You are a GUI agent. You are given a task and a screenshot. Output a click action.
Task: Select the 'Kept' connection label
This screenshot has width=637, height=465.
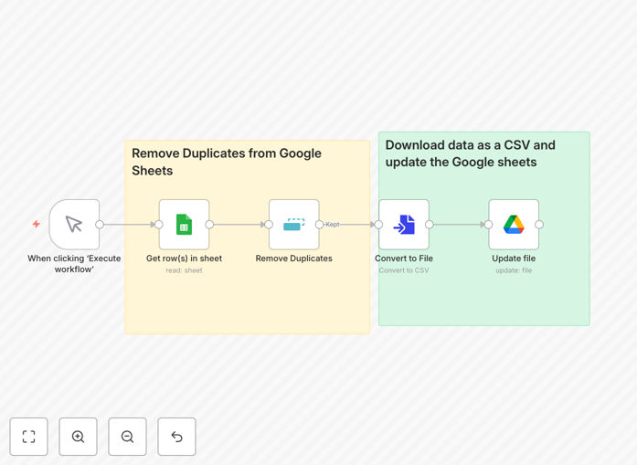(x=333, y=224)
